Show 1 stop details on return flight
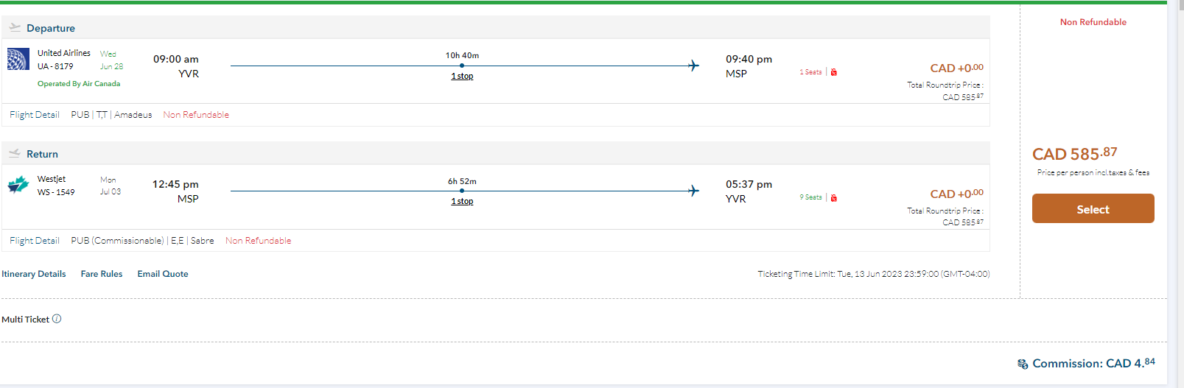This screenshot has height=388, width=1184. click(x=462, y=201)
